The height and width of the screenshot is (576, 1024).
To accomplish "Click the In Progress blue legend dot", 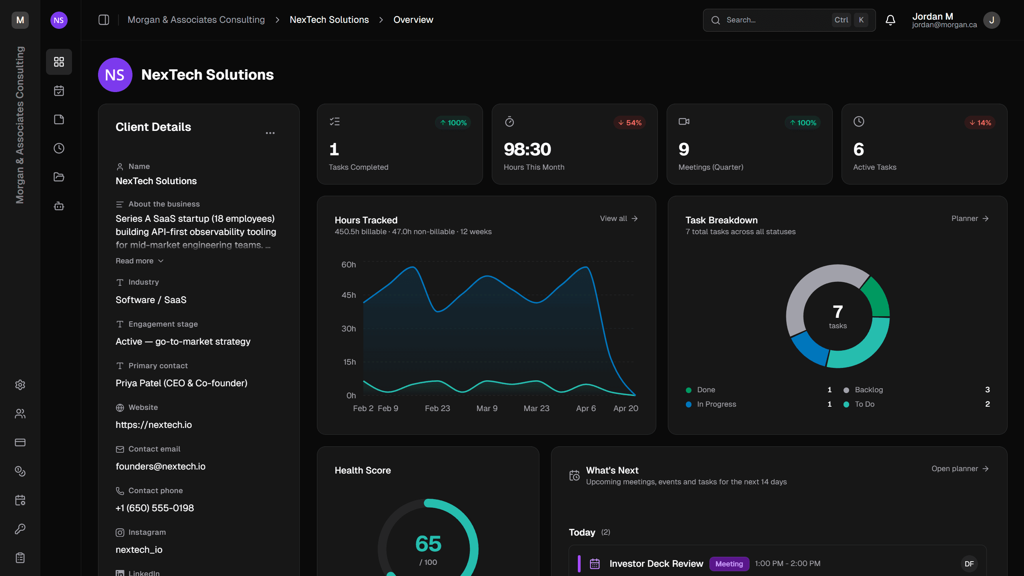I will [689, 405].
